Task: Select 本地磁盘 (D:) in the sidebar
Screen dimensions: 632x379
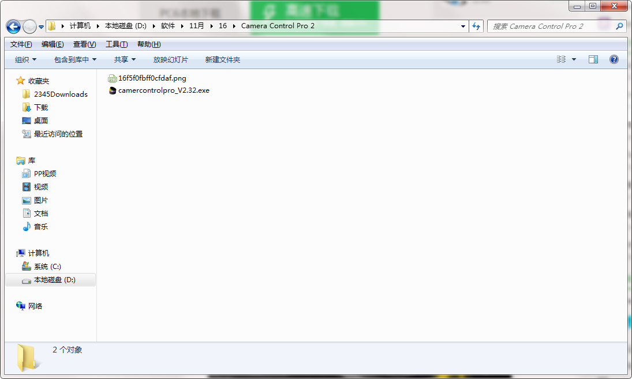Action: click(x=50, y=279)
